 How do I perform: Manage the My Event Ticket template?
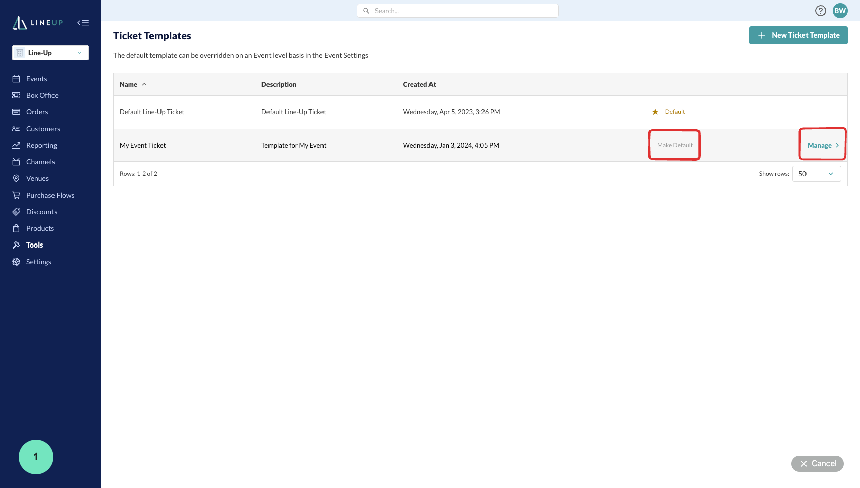click(823, 145)
